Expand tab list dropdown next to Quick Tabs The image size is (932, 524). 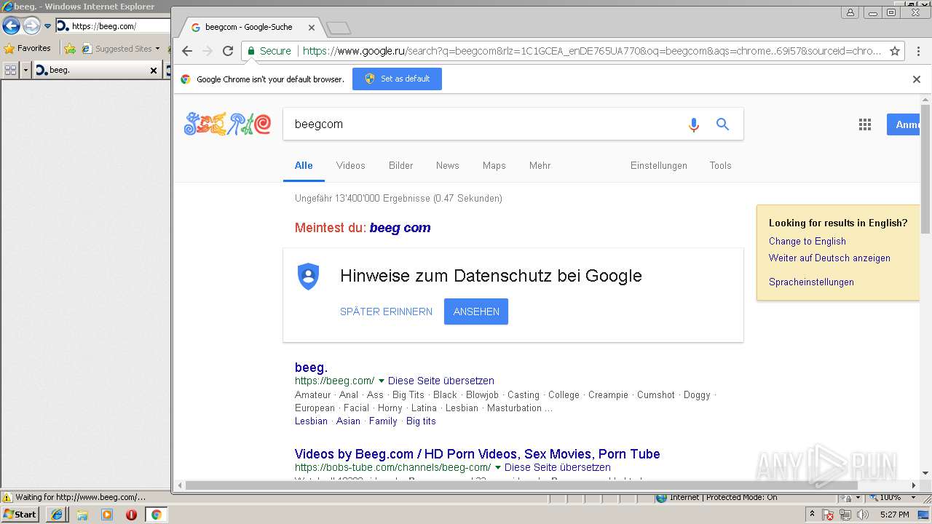pyautogui.click(x=26, y=70)
